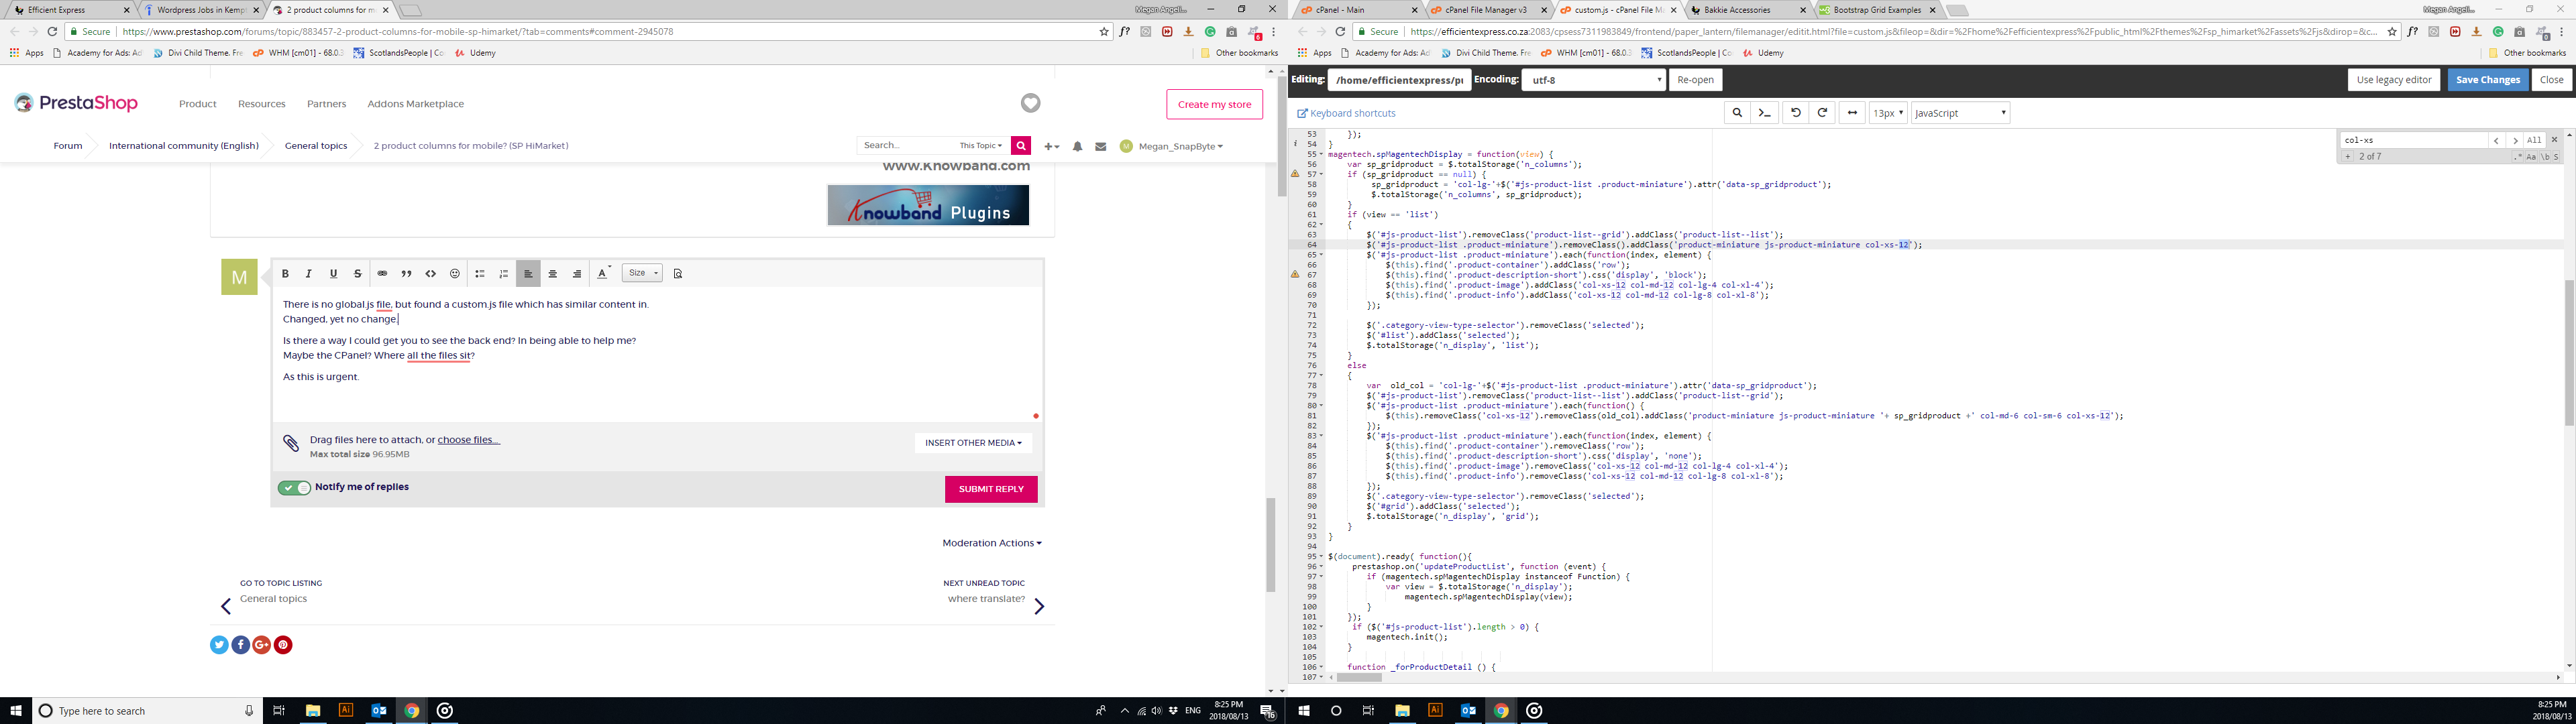Expand the Size dropdown in reply editor
The height and width of the screenshot is (724, 2576).
642,273
